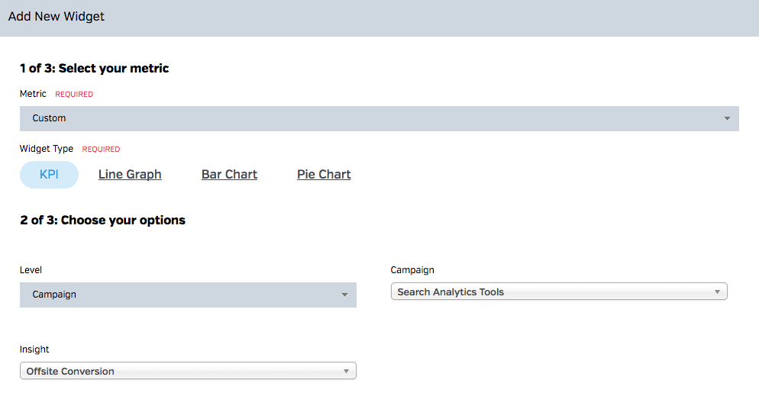Click the '2 of 3: Choose your options' heading
This screenshot has height=393, width=759.
(x=102, y=221)
